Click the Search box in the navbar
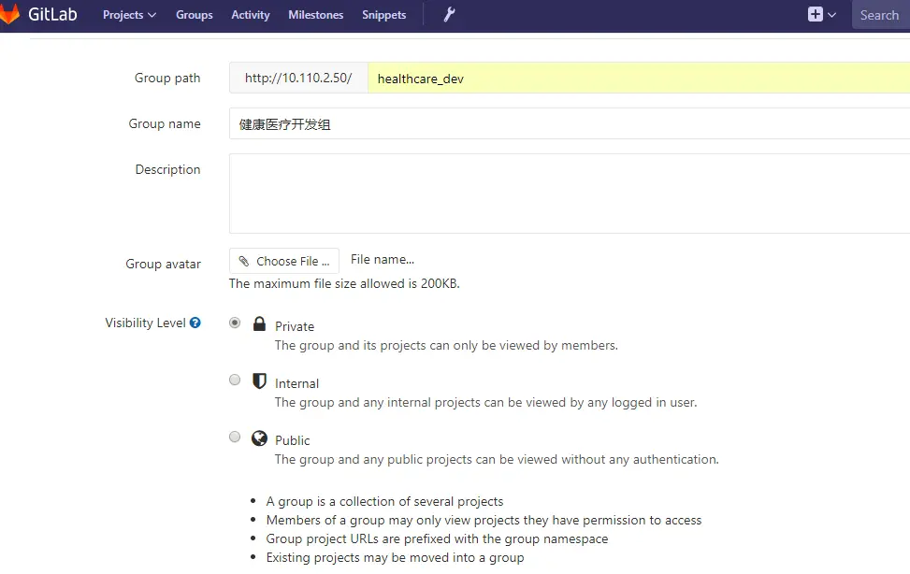 point(879,14)
